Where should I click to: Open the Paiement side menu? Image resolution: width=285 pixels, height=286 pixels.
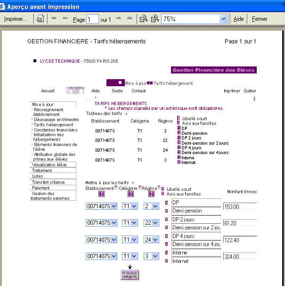(x=53, y=188)
